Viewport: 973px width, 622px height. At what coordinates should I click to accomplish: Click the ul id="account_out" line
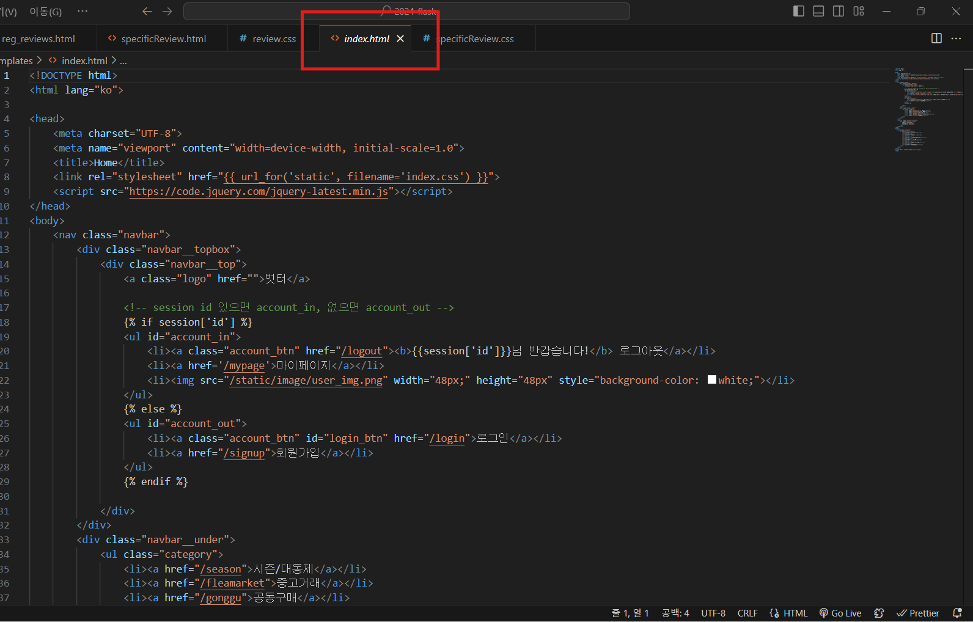point(185,423)
